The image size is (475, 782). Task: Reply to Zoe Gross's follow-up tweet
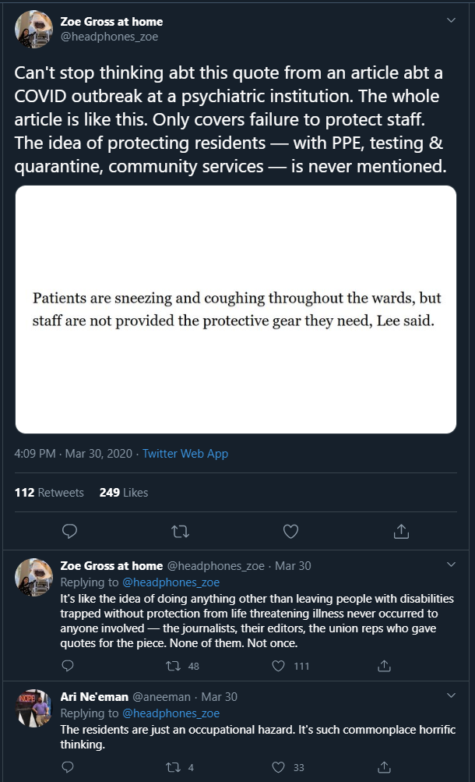coord(68,666)
